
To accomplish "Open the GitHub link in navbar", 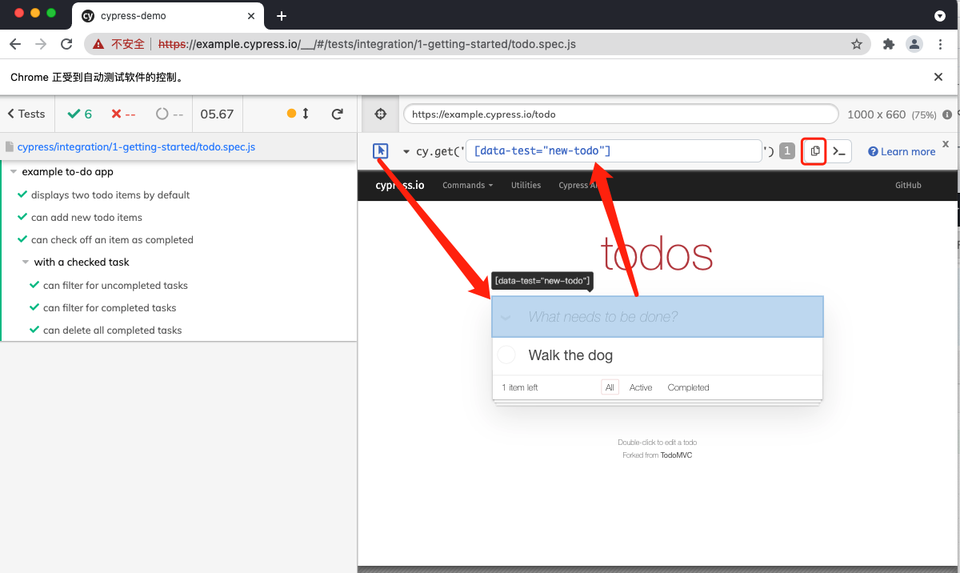I will (x=908, y=186).
